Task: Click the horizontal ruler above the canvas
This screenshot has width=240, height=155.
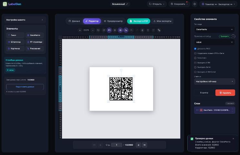Action: (121, 37)
